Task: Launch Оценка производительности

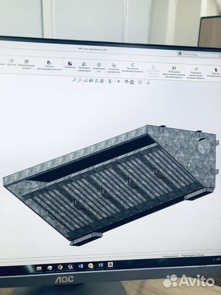Action: (x=49, y=66)
